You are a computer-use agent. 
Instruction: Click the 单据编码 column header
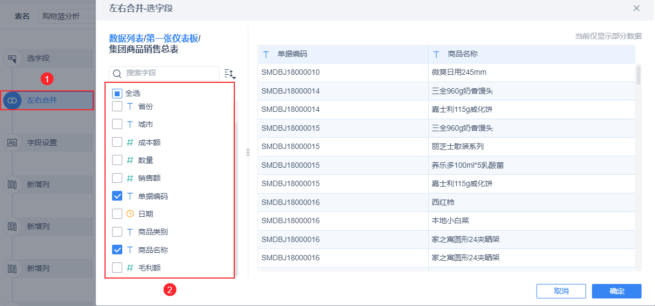coord(343,54)
